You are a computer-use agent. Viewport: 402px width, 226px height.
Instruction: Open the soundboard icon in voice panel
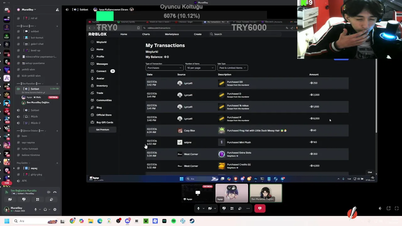[52, 199]
